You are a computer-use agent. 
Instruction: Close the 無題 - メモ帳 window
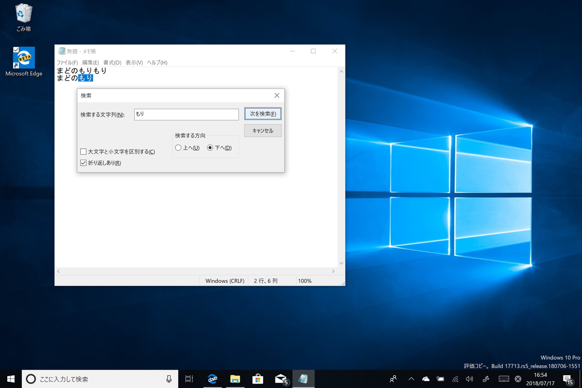point(335,51)
